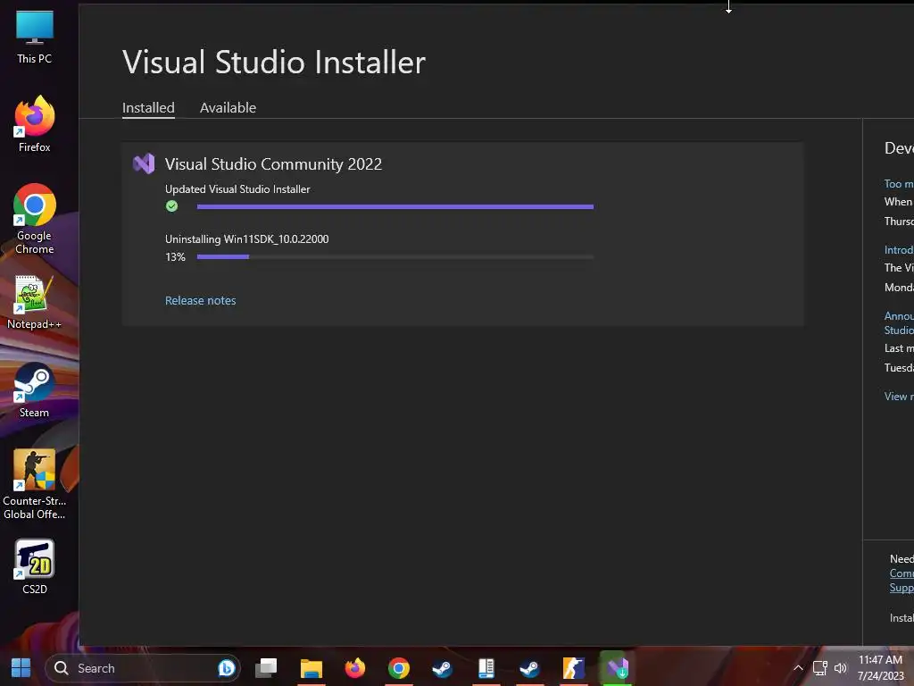The image size is (914, 686).
Task: Click the 'Uninstalling Win11SDK_10.0.22000' status text
Action: 246,239
